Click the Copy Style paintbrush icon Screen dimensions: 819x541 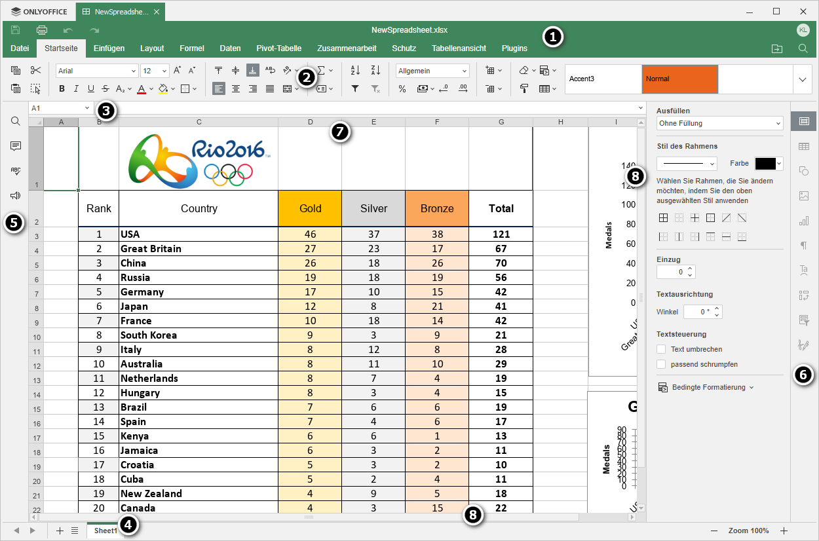pyautogui.click(x=524, y=88)
